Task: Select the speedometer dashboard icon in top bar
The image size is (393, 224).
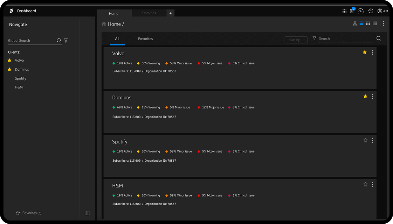Action: [x=360, y=11]
